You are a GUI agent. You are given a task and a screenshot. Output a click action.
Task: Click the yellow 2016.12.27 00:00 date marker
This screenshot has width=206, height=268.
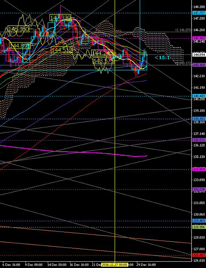tap(115, 265)
